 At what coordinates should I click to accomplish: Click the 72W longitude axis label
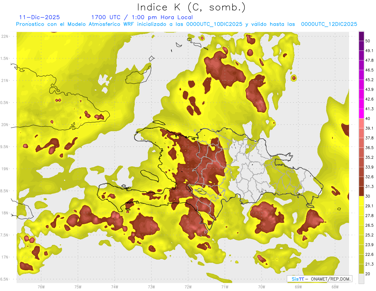pos(188,287)
